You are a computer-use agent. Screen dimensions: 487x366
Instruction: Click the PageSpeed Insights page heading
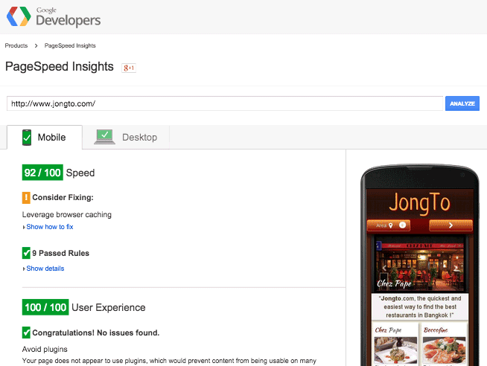(60, 67)
